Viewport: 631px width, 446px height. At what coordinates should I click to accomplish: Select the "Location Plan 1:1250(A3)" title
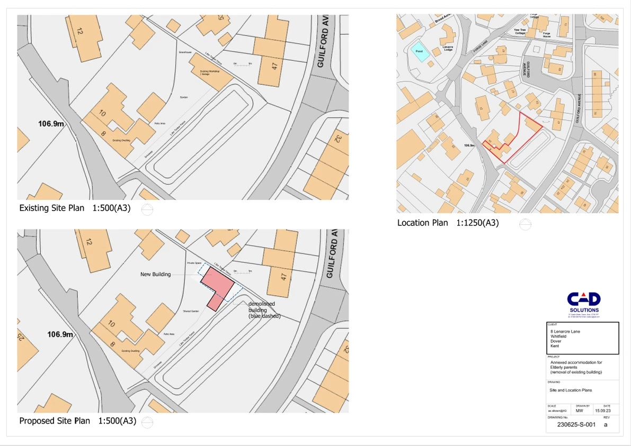(448, 223)
